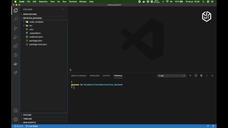Open notifications bell in status bar
Viewport: 228px width, 128px height.
[213, 126]
